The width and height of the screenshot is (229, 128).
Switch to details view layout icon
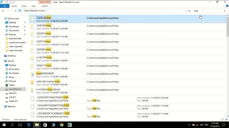(x=223, y=119)
